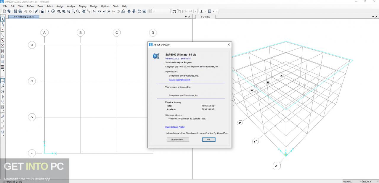Image resolution: width=379 pixels, height=183 pixels.
Task: Click grid bubble 3 in X-Y view
Action: 32,81
